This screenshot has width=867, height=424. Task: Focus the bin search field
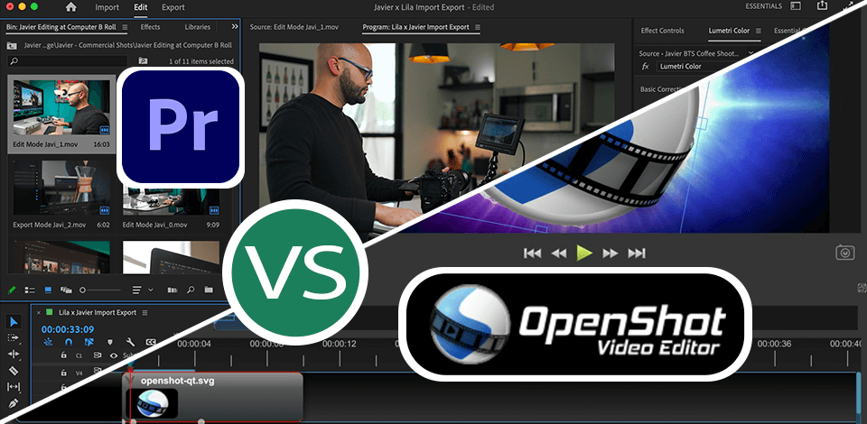[x=68, y=60]
